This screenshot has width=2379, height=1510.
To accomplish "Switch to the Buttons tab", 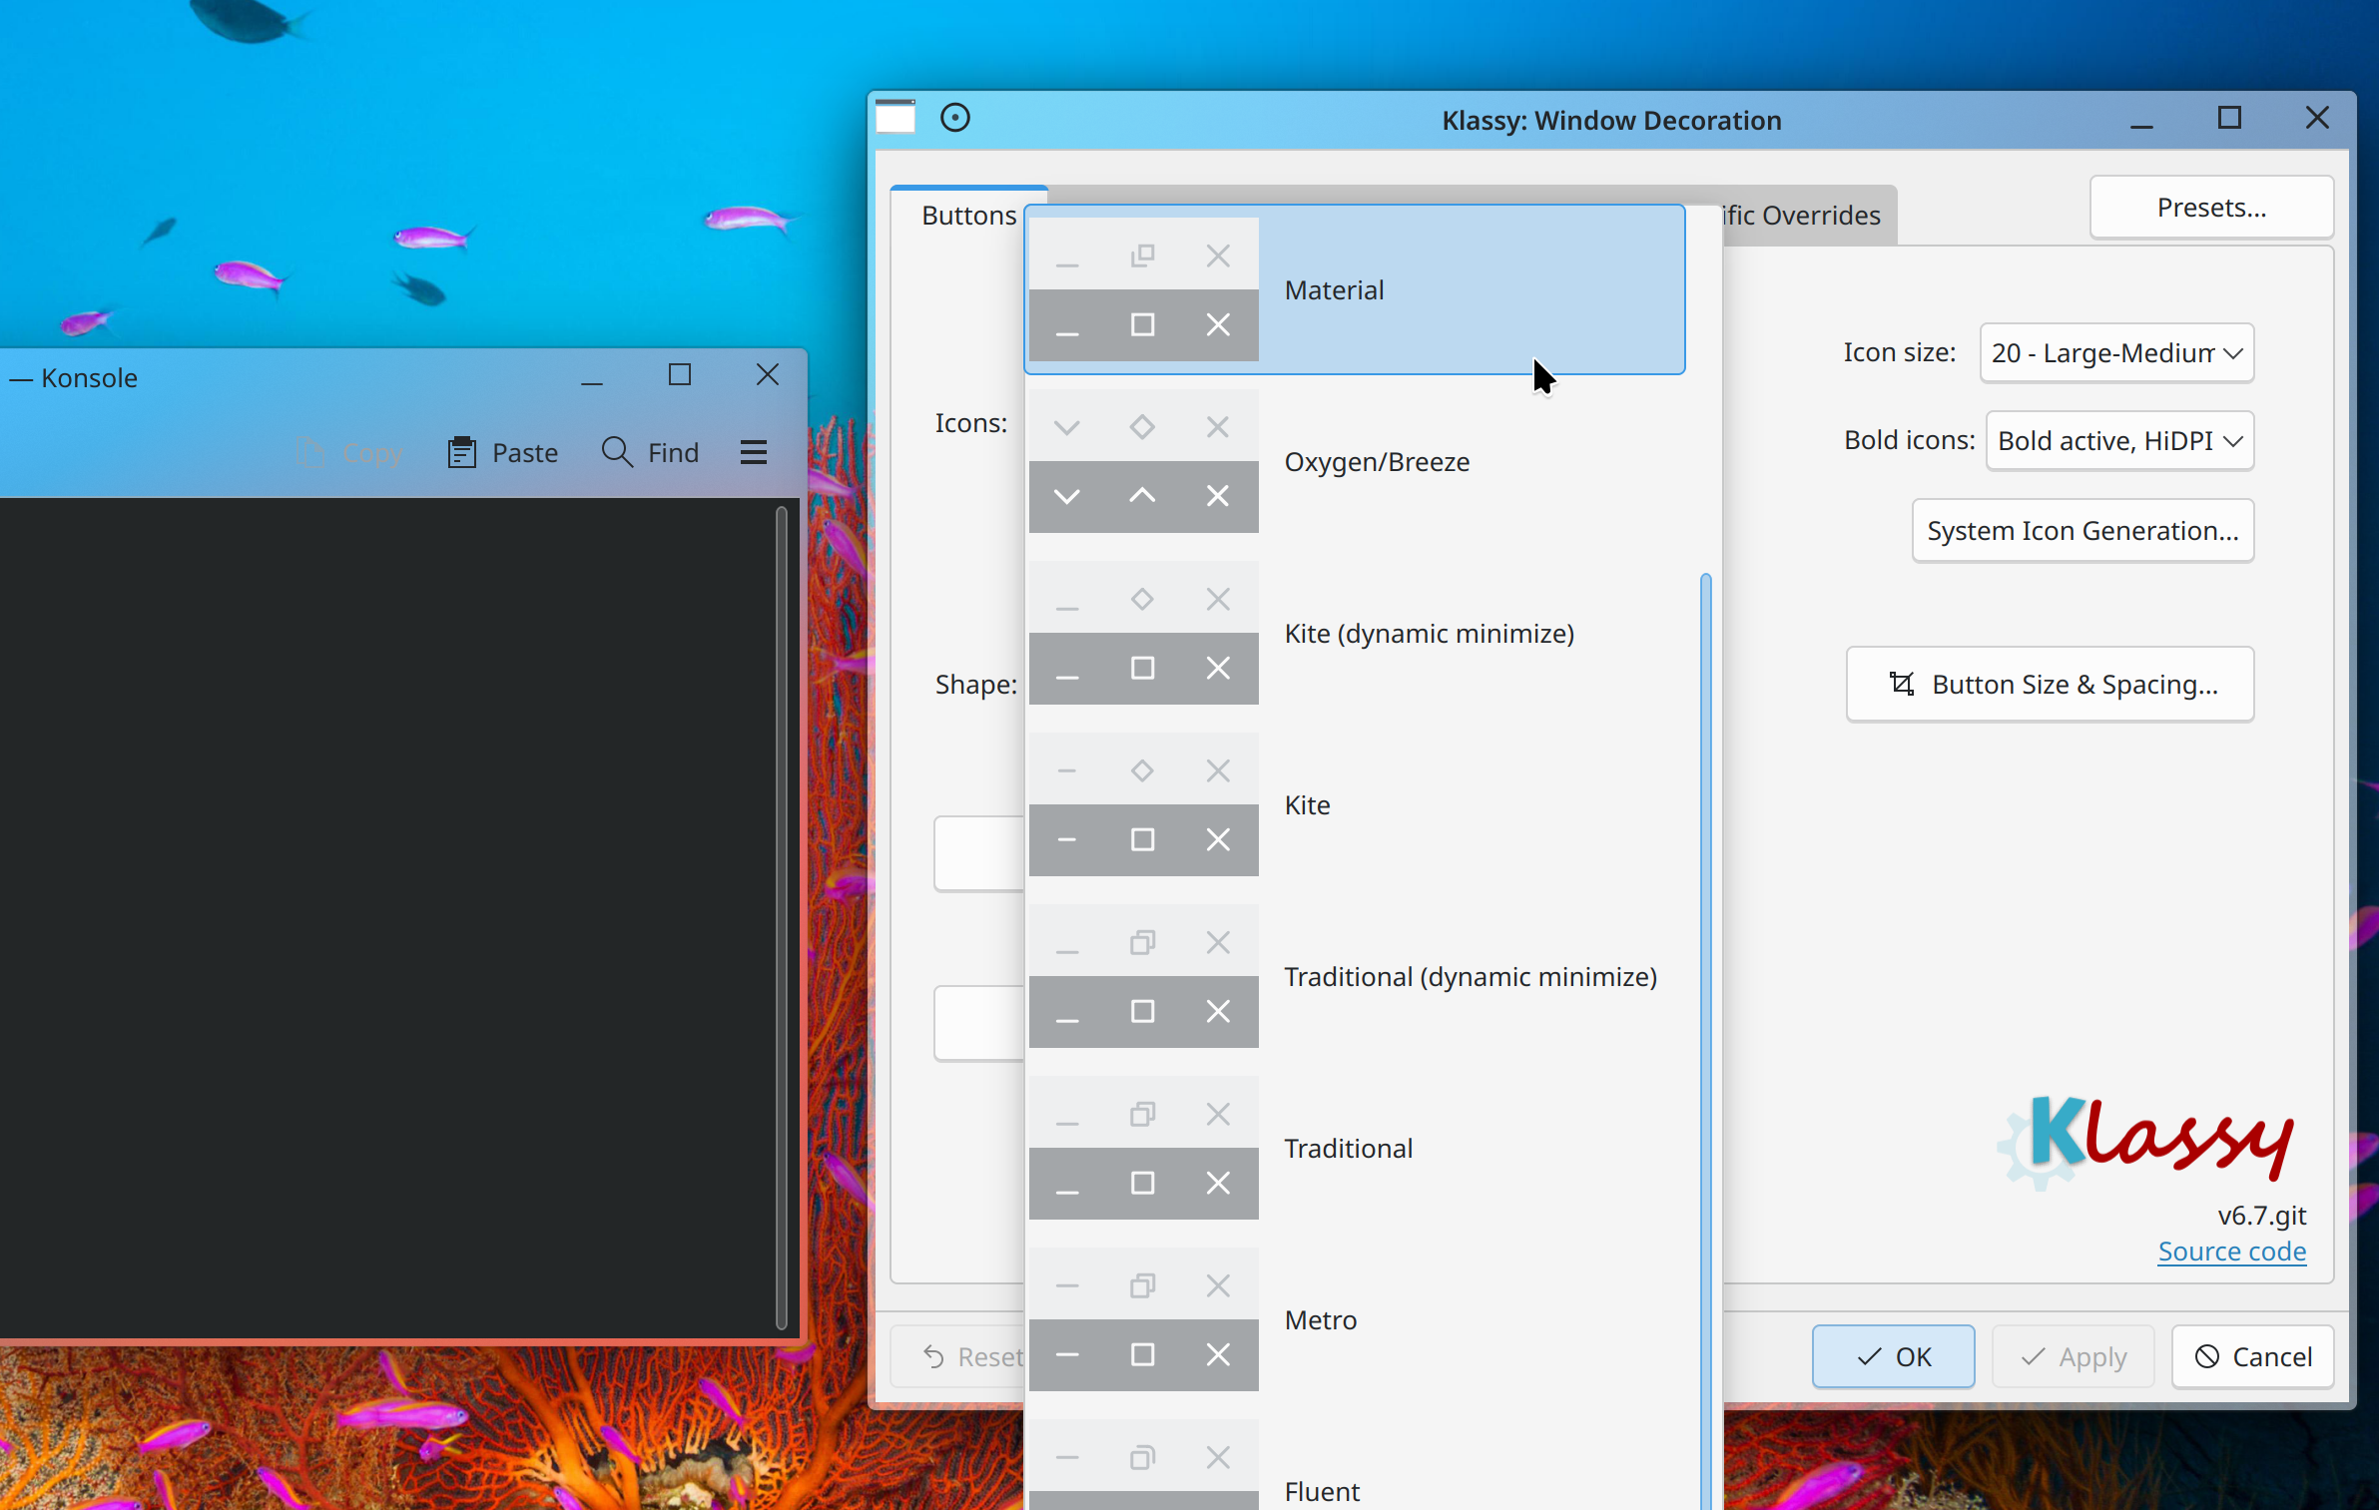I will click(x=967, y=215).
